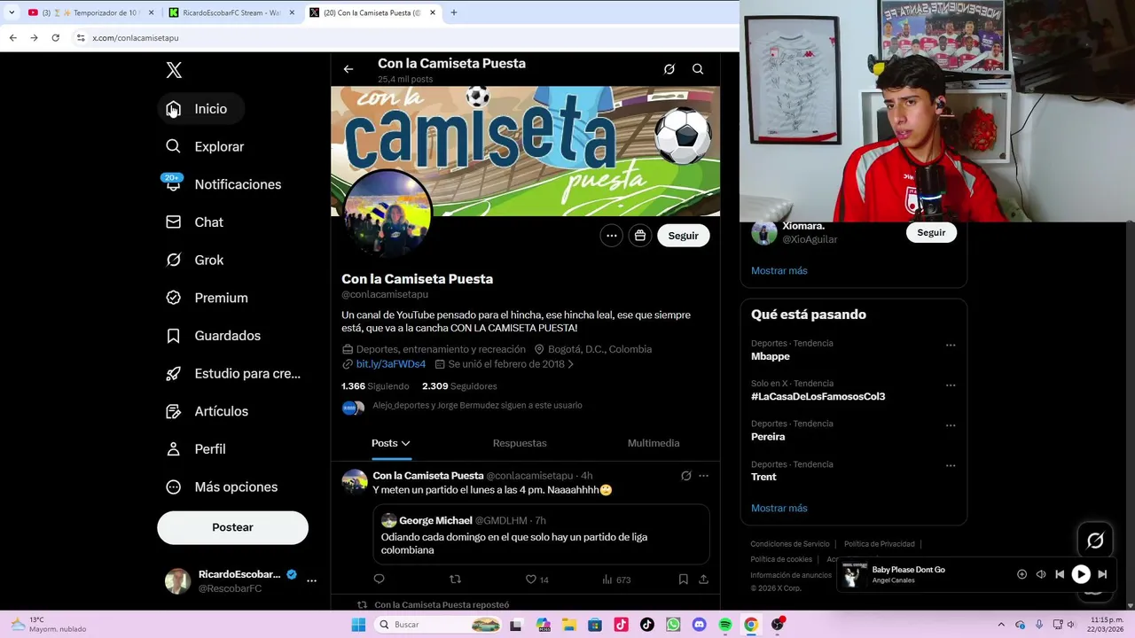Click the add plus icon in media player
1135x638 pixels.
click(1021, 574)
